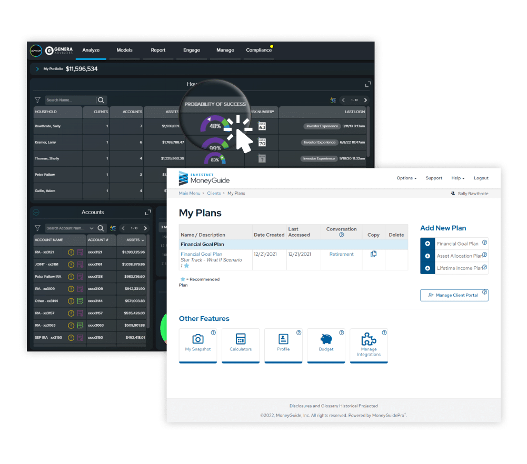
Task: Click purple document icon for JOINT - xx3161
Action: [x=80, y=265]
